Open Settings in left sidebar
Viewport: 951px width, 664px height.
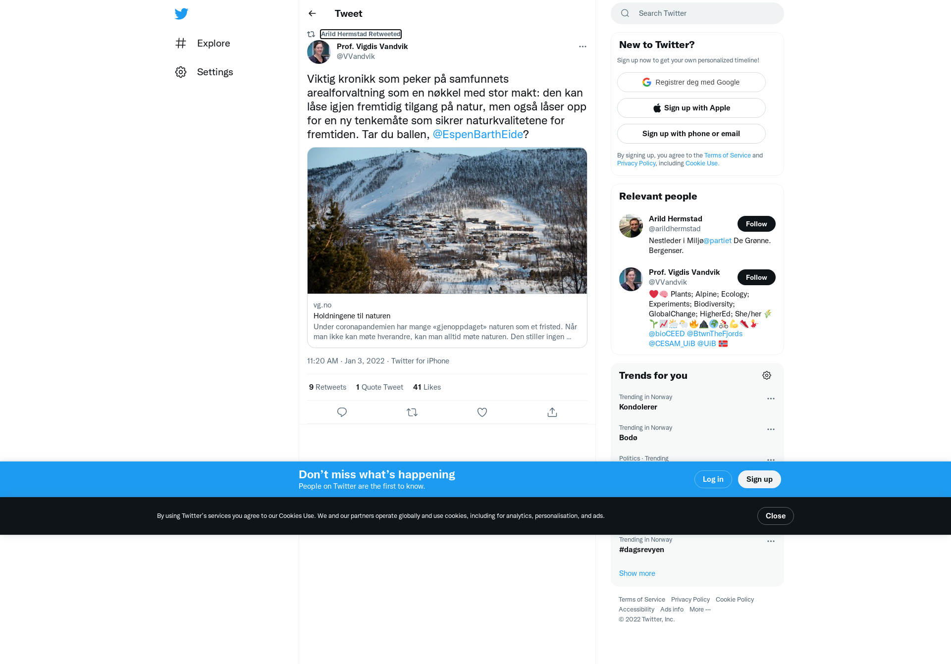(x=204, y=72)
